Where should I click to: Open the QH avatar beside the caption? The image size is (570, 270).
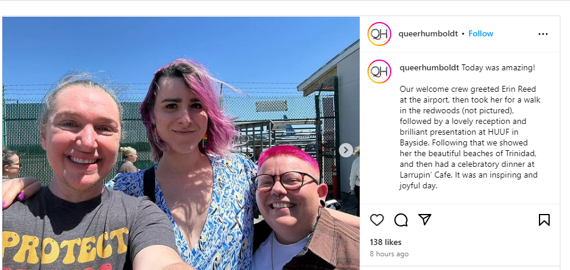379,72
